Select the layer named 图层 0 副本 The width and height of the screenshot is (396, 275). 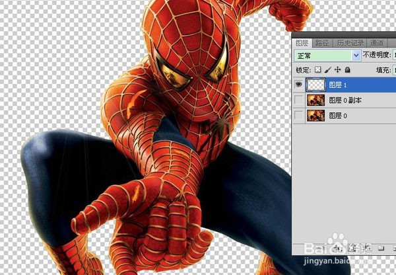[345, 100]
